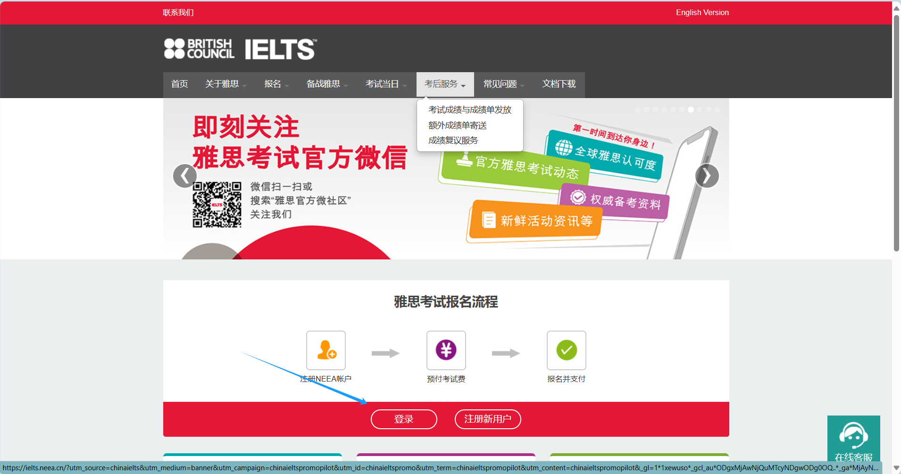Click the 预付考试费 step label
Image resolution: width=901 pixels, height=474 pixels.
pyautogui.click(x=446, y=379)
